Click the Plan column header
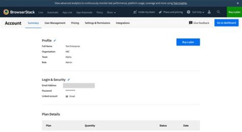The width and height of the screenshot is (242, 132). point(48,126)
